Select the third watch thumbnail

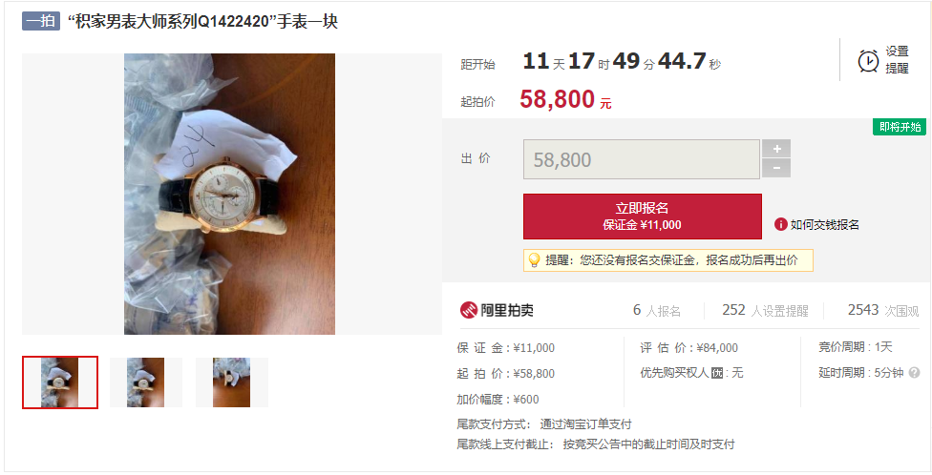232,382
